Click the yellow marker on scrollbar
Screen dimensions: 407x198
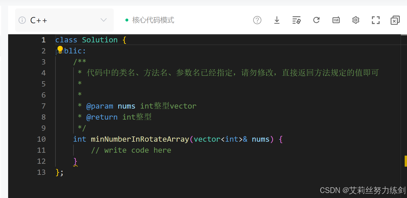[x=406, y=161]
